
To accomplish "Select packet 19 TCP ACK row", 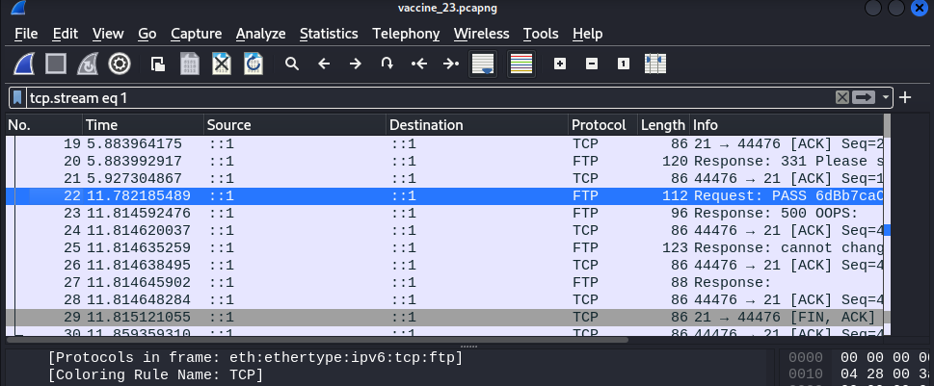I will (445, 144).
